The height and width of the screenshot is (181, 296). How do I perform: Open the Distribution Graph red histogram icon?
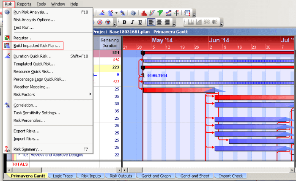(x=144, y=13)
